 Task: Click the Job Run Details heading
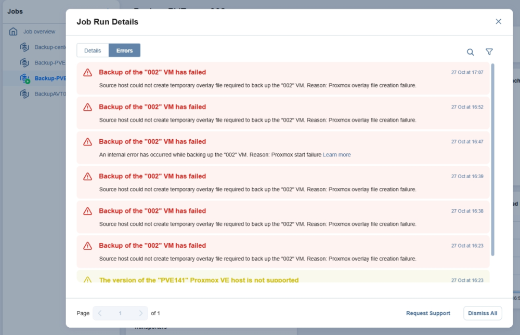[x=108, y=22]
